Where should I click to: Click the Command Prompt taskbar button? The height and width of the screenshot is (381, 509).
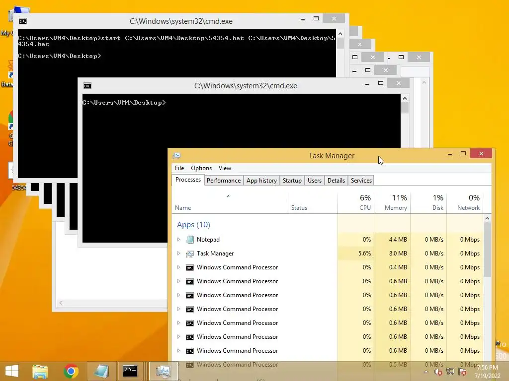pos(131,371)
